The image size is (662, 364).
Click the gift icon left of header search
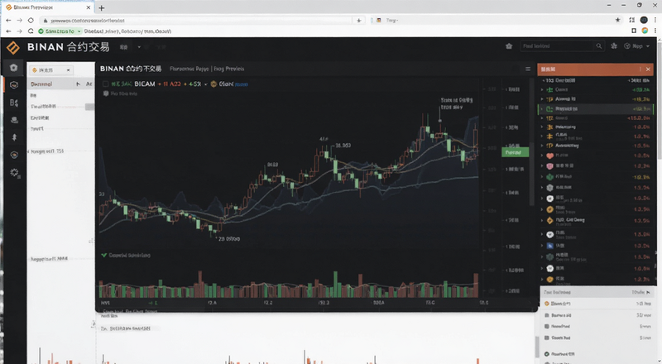509,46
